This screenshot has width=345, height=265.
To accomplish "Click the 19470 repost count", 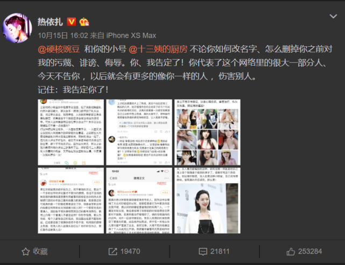I will tap(130, 252).
